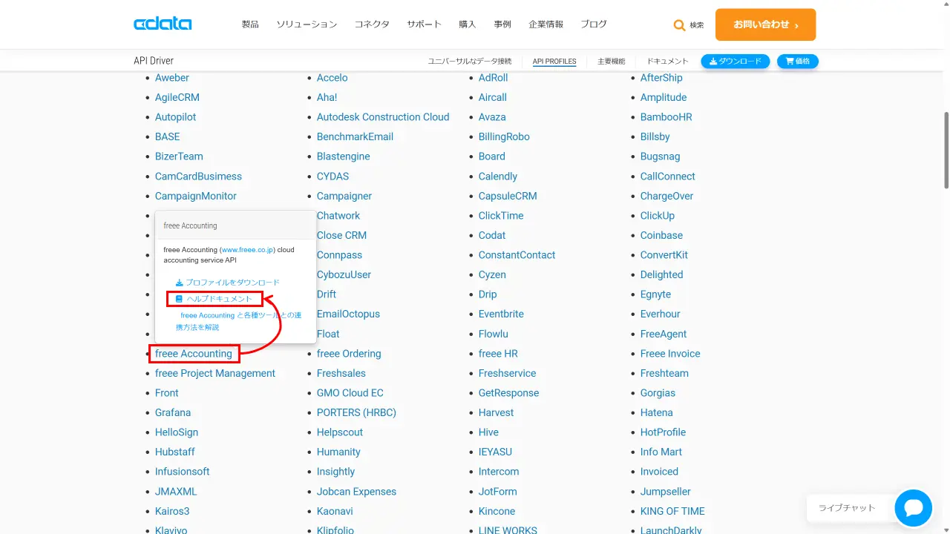Switch to the 主要機能 tab
Image resolution: width=950 pixels, height=534 pixels.
pyautogui.click(x=612, y=62)
